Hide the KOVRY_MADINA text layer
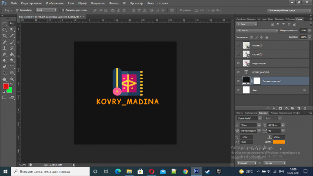 click(x=238, y=72)
